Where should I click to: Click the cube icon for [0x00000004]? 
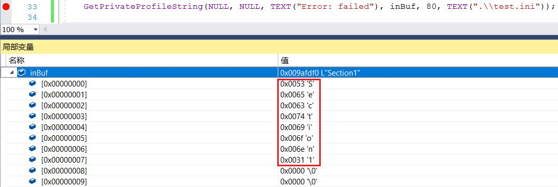coord(32,127)
